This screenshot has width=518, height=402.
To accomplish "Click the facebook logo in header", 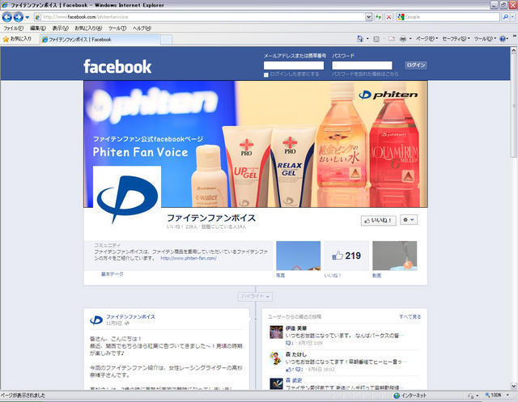I will (x=117, y=66).
